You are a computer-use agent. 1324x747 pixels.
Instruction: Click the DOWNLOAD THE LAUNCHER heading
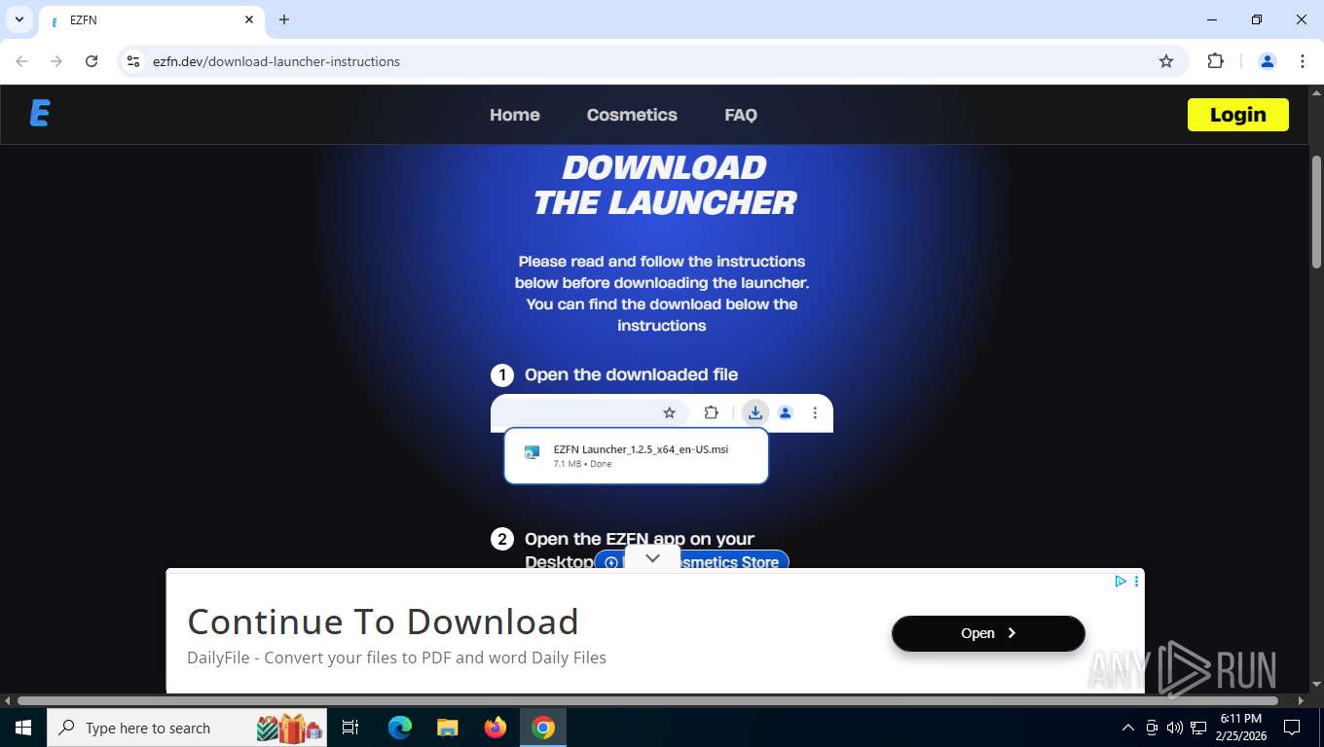(x=664, y=185)
